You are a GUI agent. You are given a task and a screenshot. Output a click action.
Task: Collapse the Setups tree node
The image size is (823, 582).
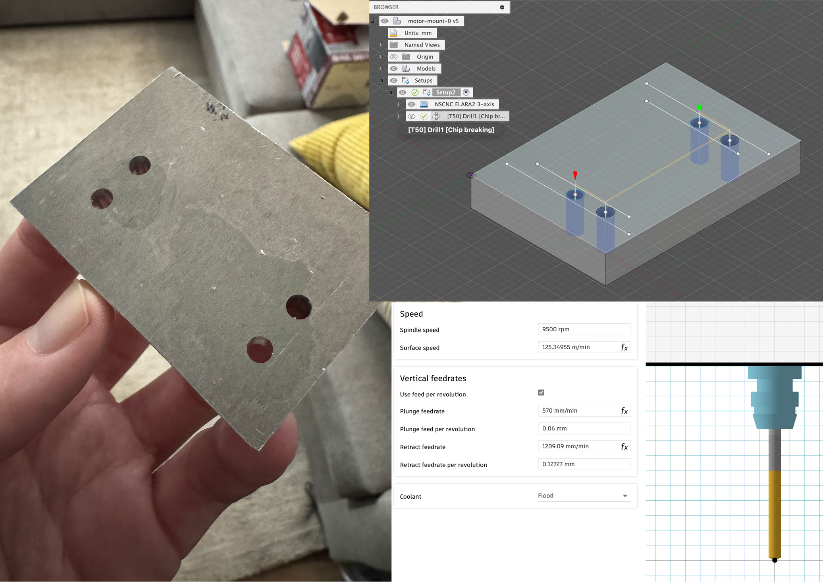coord(381,81)
